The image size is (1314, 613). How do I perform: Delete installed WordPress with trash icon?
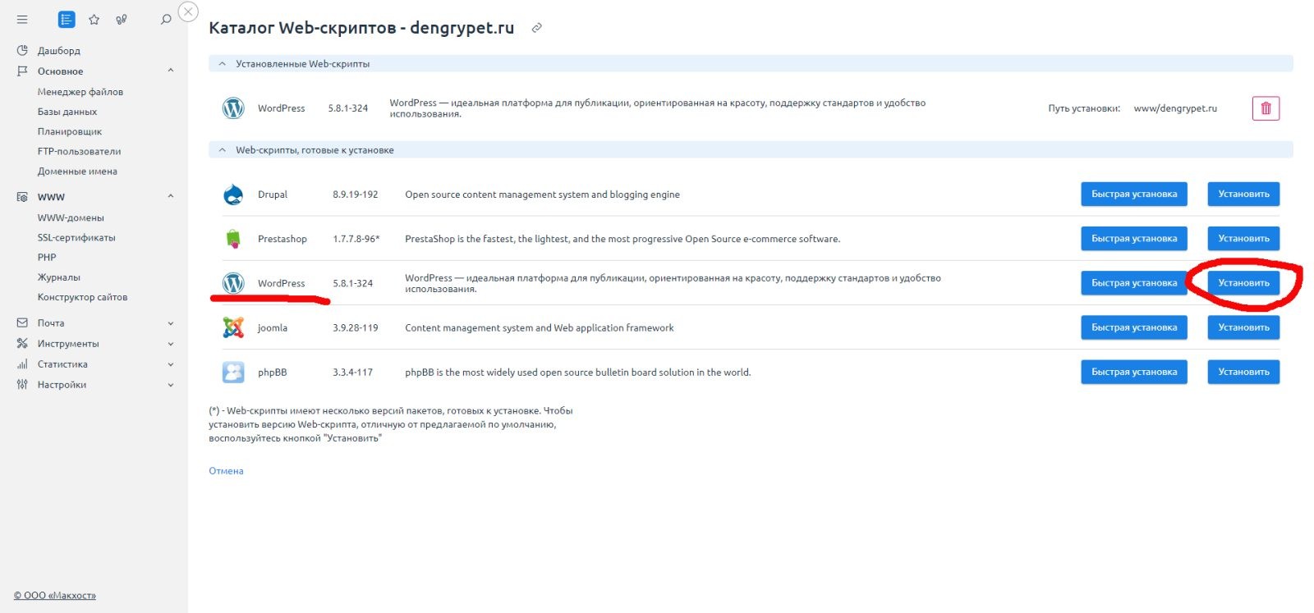point(1266,108)
